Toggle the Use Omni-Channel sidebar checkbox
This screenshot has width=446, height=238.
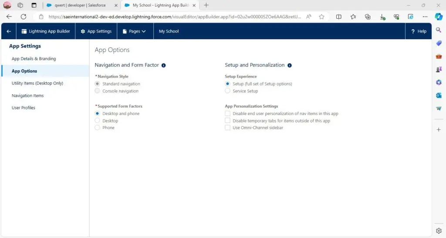point(227,128)
